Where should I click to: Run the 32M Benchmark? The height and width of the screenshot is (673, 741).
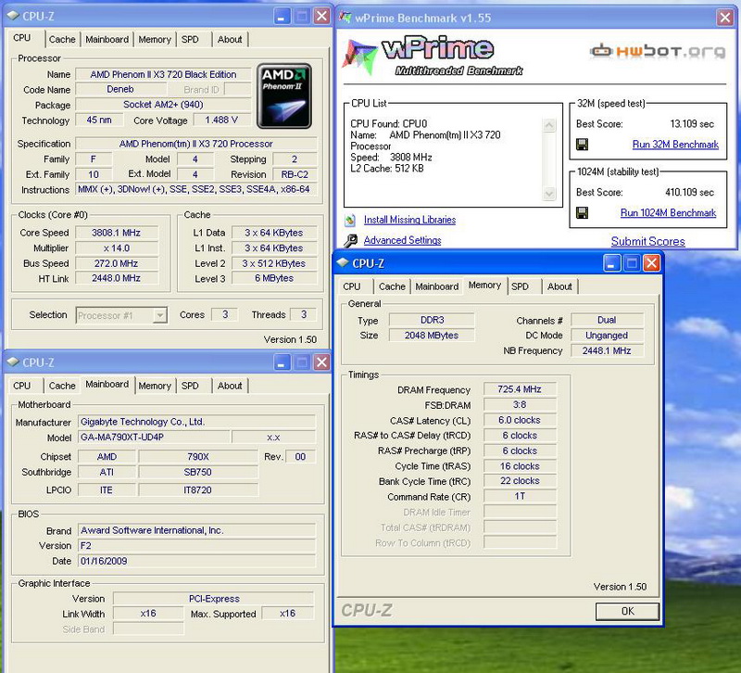pos(675,145)
